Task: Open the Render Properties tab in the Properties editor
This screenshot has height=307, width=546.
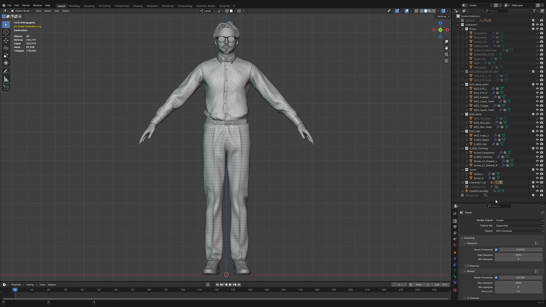Action: pos(456,220)
